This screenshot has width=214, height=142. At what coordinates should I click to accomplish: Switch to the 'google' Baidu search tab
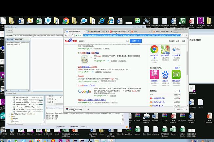74,31
